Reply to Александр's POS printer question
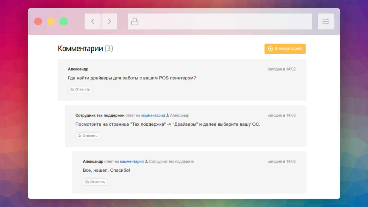368x207 pixels. click(x=80, y=89)
